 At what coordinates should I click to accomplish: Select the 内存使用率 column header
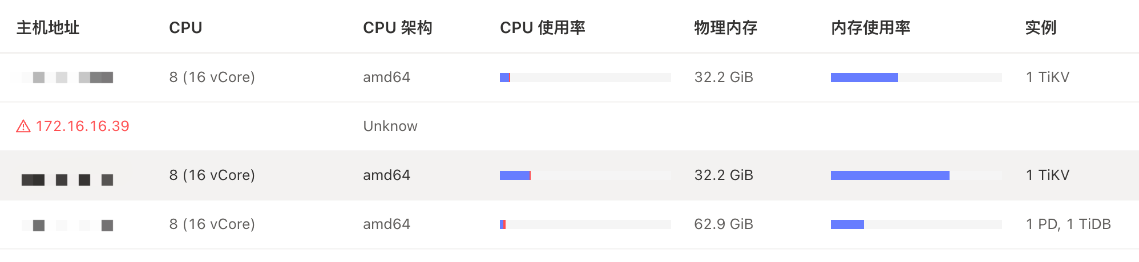(x=870, y=27)
